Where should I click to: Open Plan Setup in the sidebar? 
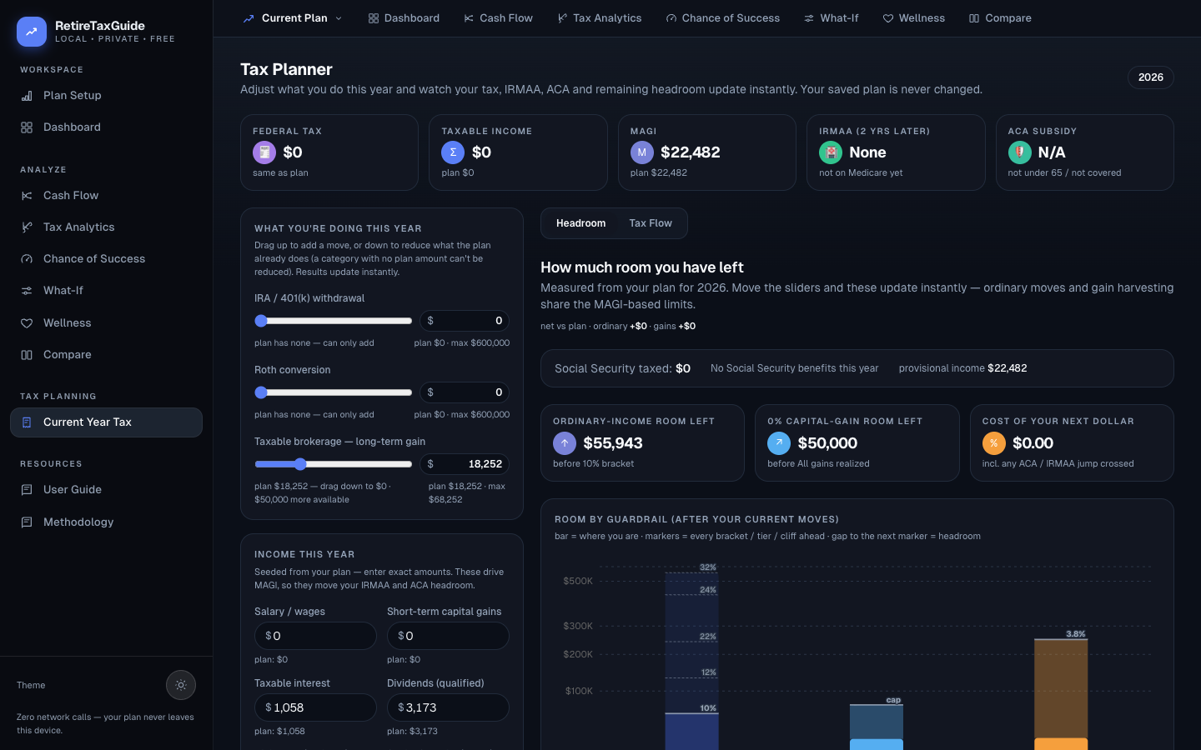106,95
